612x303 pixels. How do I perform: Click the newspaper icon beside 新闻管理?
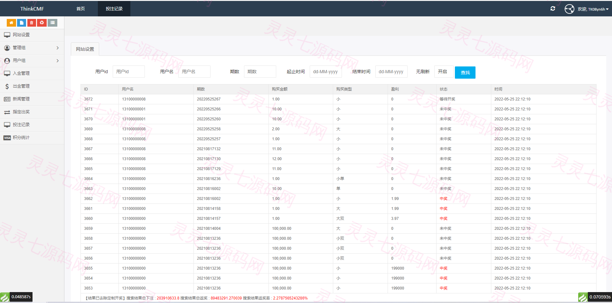click(x=7, y=99)
